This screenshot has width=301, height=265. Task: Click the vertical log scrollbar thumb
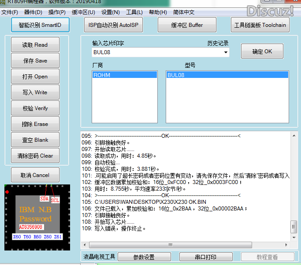tap(294, 227)
